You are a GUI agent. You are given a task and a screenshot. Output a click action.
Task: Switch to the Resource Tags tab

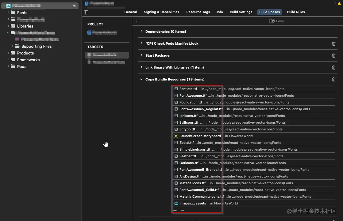tap(198, 12)
